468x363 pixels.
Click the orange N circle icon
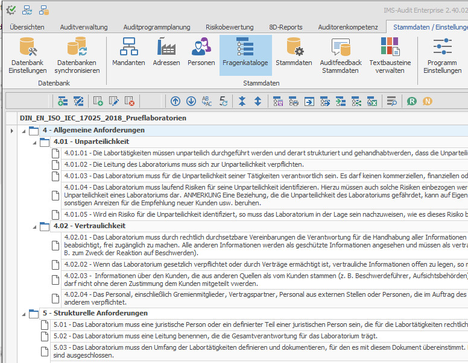(428, 101)
